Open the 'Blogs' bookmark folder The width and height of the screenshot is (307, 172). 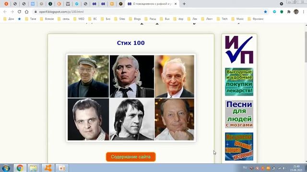[135, 19]
